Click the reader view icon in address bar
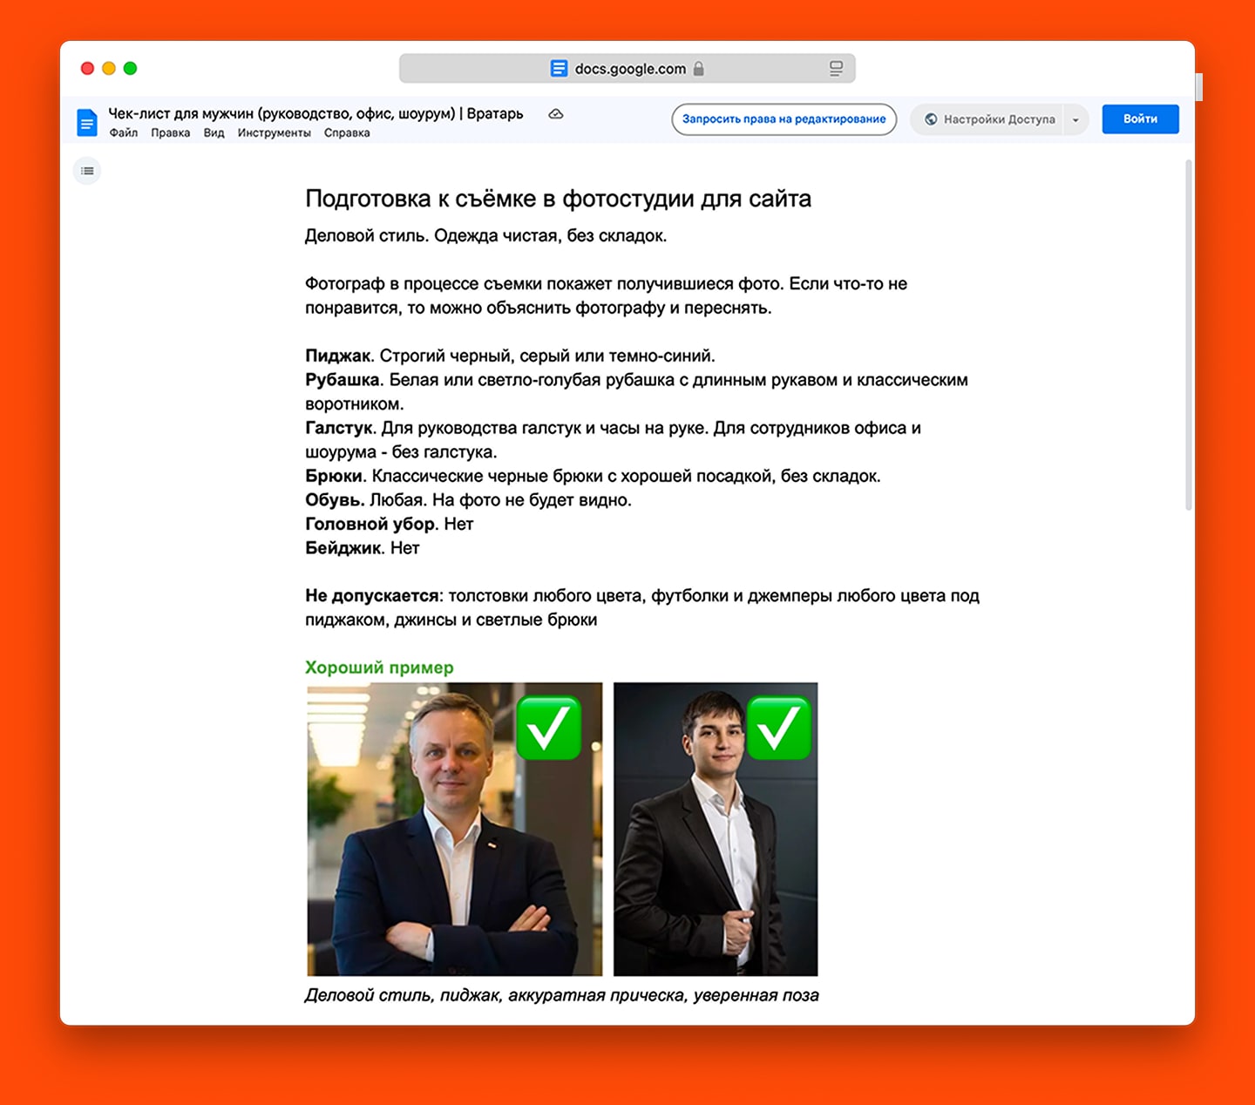Screen dimensions: 1255x1105 [x=836, y=69]
